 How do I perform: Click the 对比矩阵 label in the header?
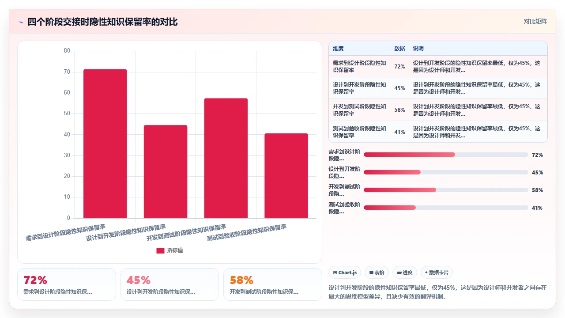[535, 22]
